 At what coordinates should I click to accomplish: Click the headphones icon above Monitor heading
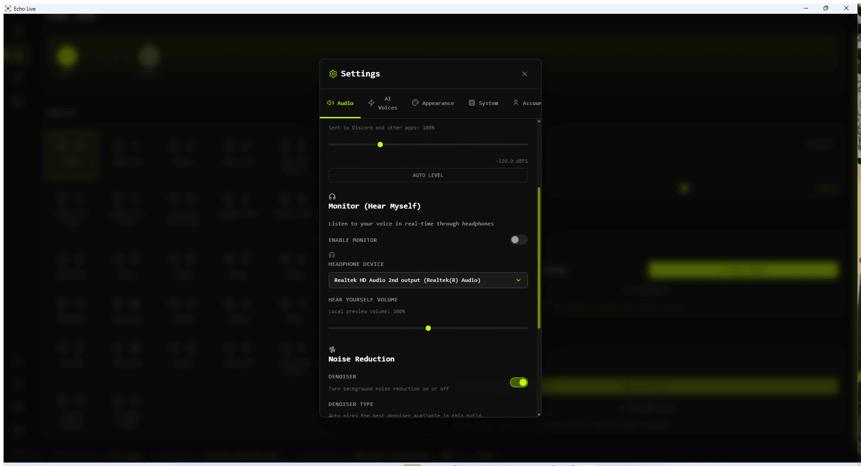(332, 197)
